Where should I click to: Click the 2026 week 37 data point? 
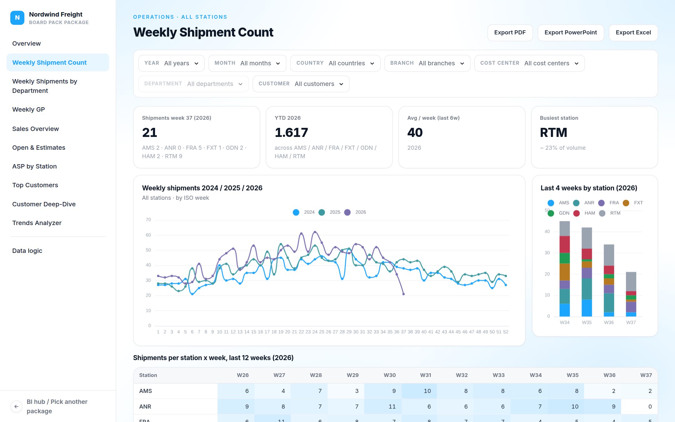pos(403,294)
